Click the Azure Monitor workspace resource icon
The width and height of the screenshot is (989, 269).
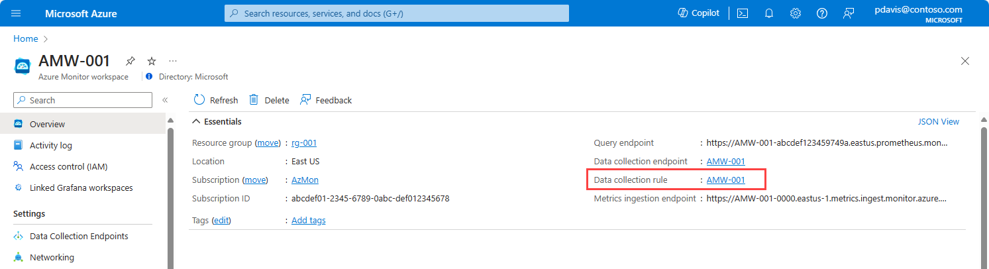(x=23, y=66)
